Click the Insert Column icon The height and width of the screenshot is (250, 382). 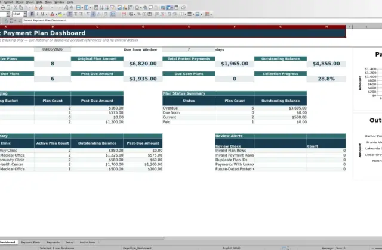(x=86, y=8)
